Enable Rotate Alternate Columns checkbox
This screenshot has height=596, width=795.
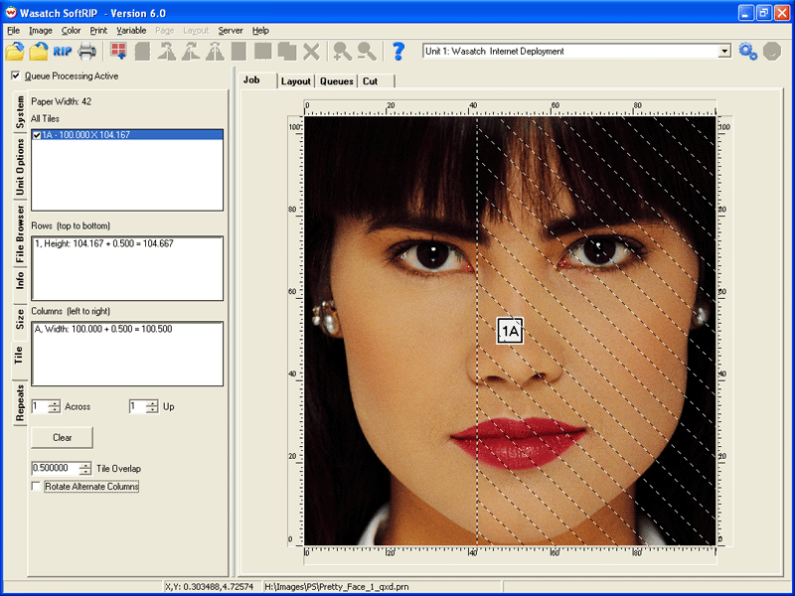[37, 487]
